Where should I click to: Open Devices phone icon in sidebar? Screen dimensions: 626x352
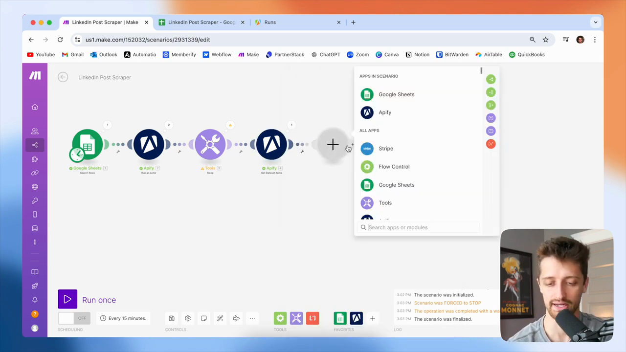pyautogui.click(x=35, y=215)
